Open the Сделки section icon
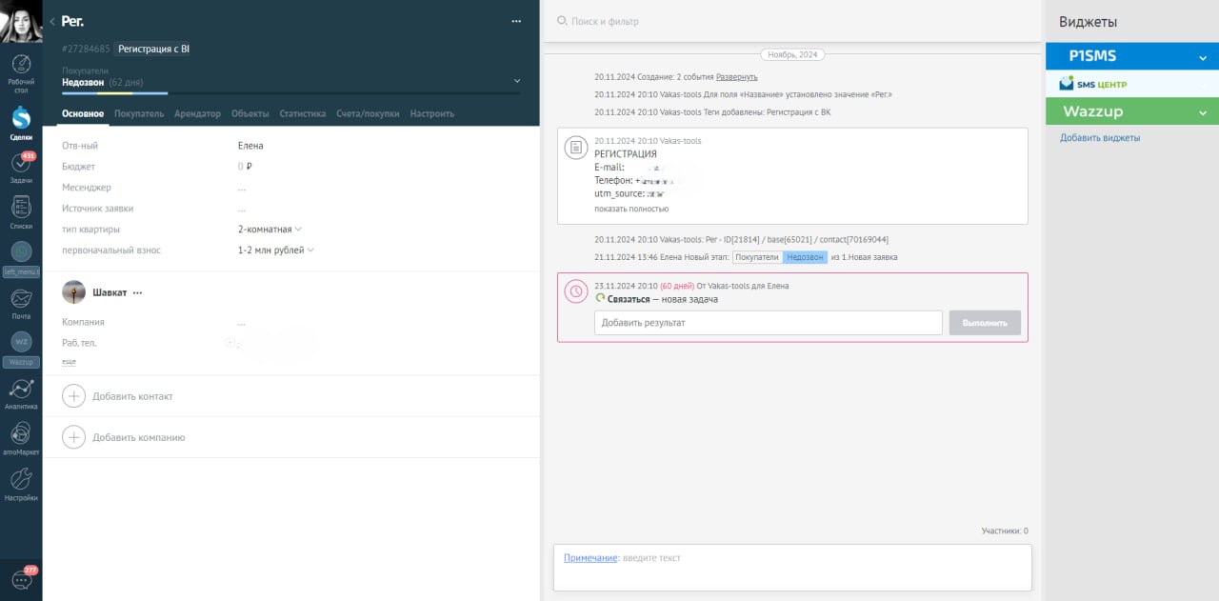The height and width of the screenshot is (601, 1219). 21,122
